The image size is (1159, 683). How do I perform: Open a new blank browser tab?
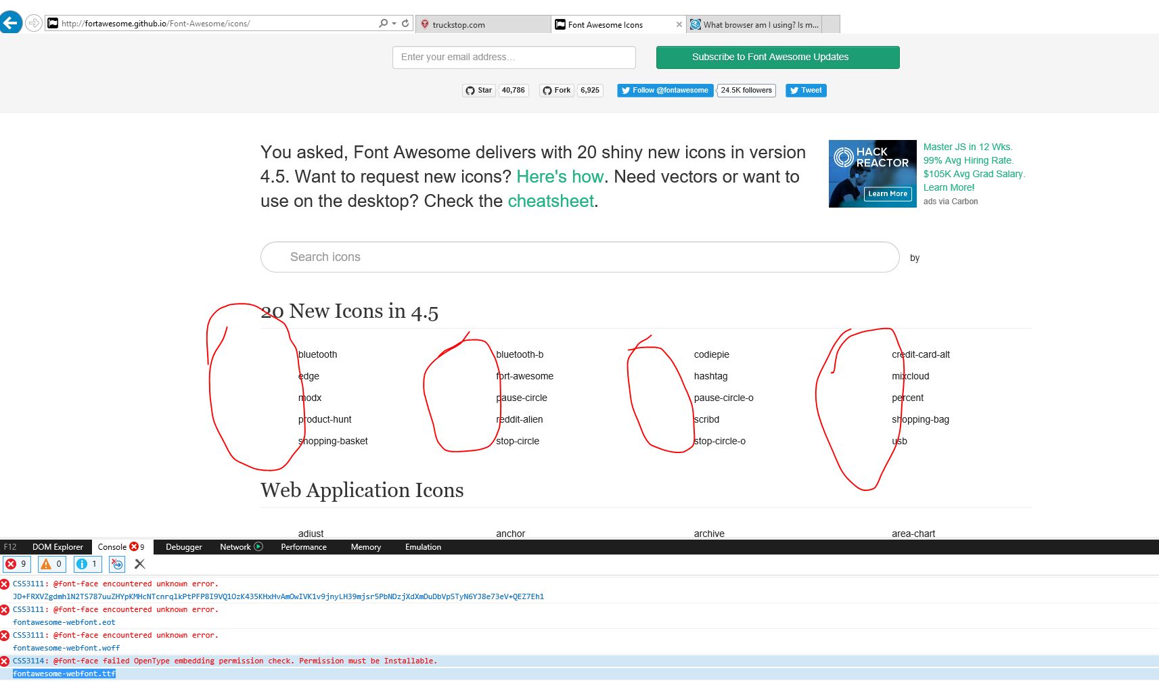pos(831,24)
